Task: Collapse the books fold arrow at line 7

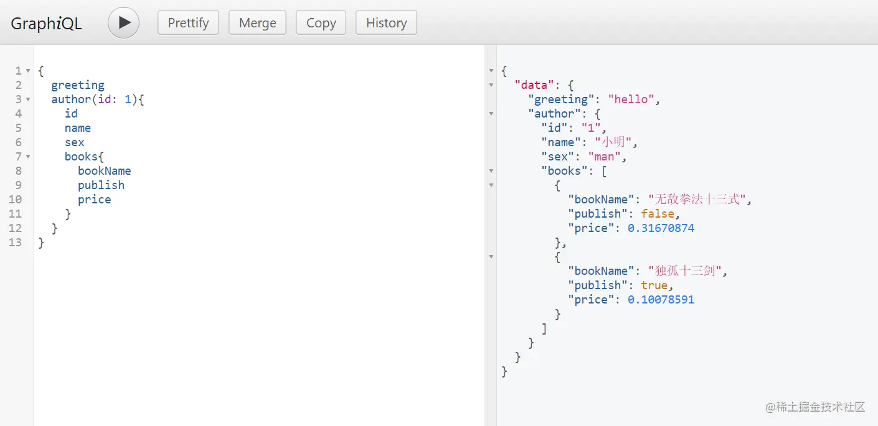Action: pos(28,157)
